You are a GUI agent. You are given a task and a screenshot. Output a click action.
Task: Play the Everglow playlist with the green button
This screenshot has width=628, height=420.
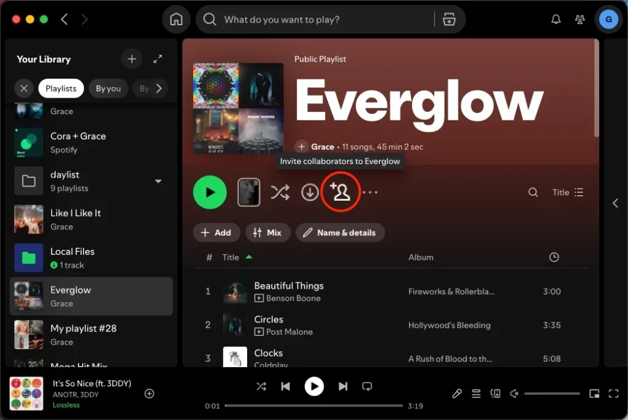coord(210,192)
